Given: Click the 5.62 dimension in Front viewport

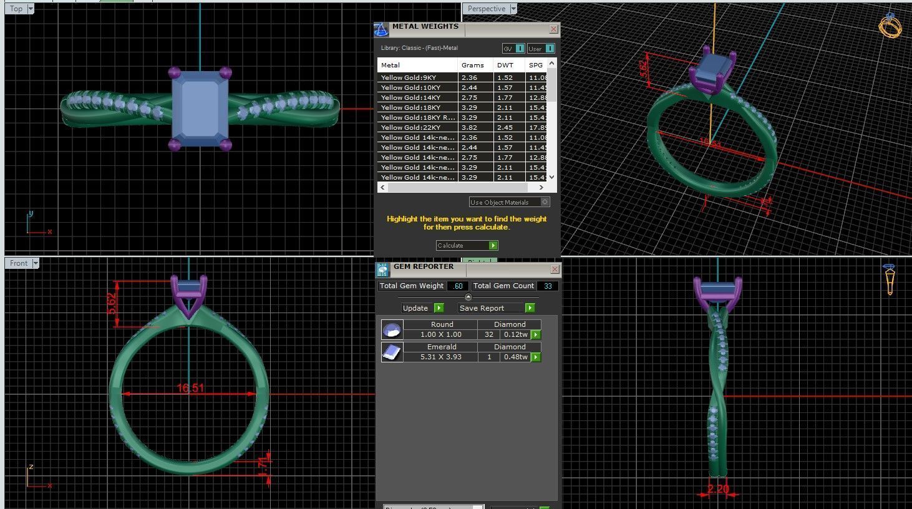Looking at the screenshot, I should click(113, 304).
